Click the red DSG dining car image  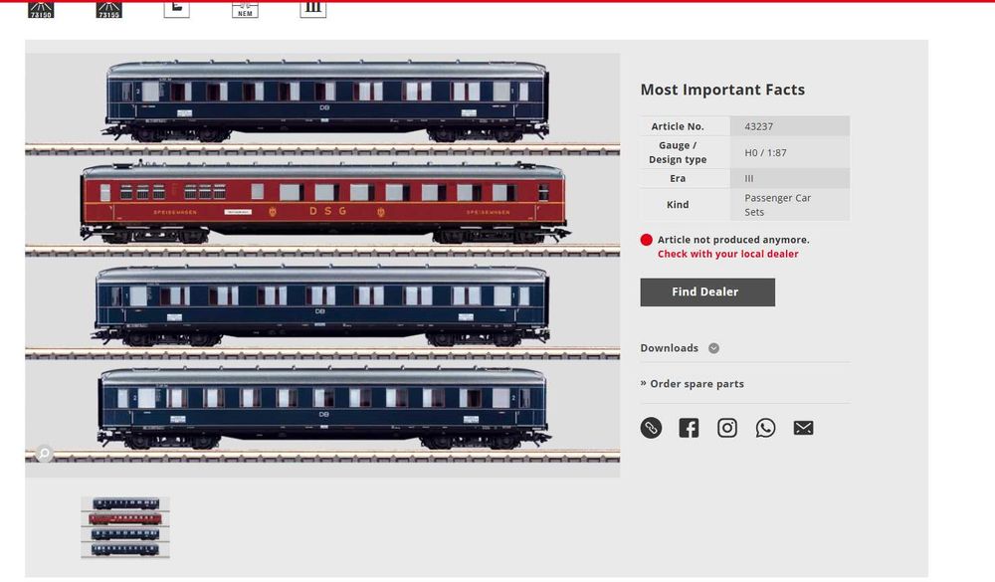tap(323, 203)
